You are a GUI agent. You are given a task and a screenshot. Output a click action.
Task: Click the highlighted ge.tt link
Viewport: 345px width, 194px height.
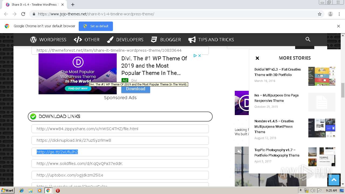click(x=57, y=152)
